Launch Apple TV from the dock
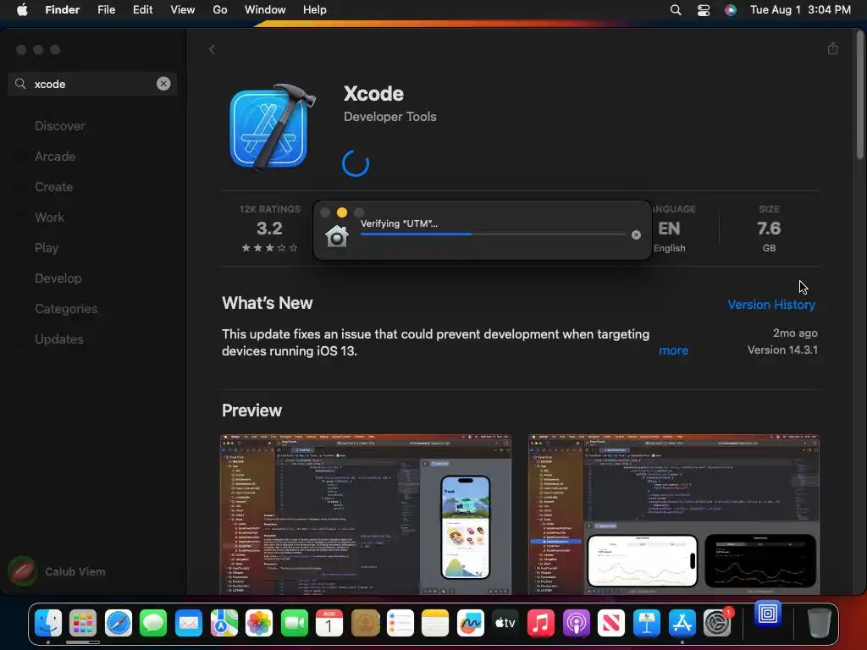Screen dimensions: 867x650 pos(505,624)
